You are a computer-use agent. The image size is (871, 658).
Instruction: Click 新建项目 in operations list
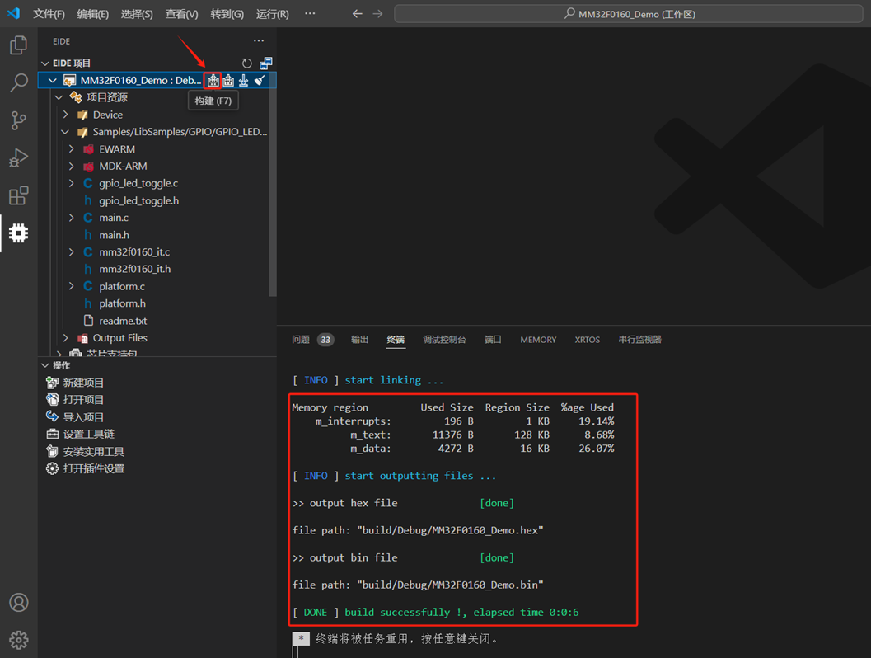83,383
